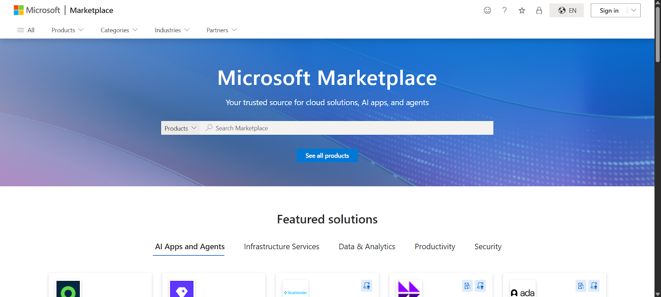Click the right badge icon on the ada card
The image size is (661, 297).
point(594,286)
